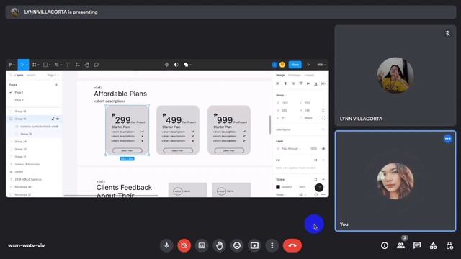Switch to Layers tab in Figma

tap(19, 75)
